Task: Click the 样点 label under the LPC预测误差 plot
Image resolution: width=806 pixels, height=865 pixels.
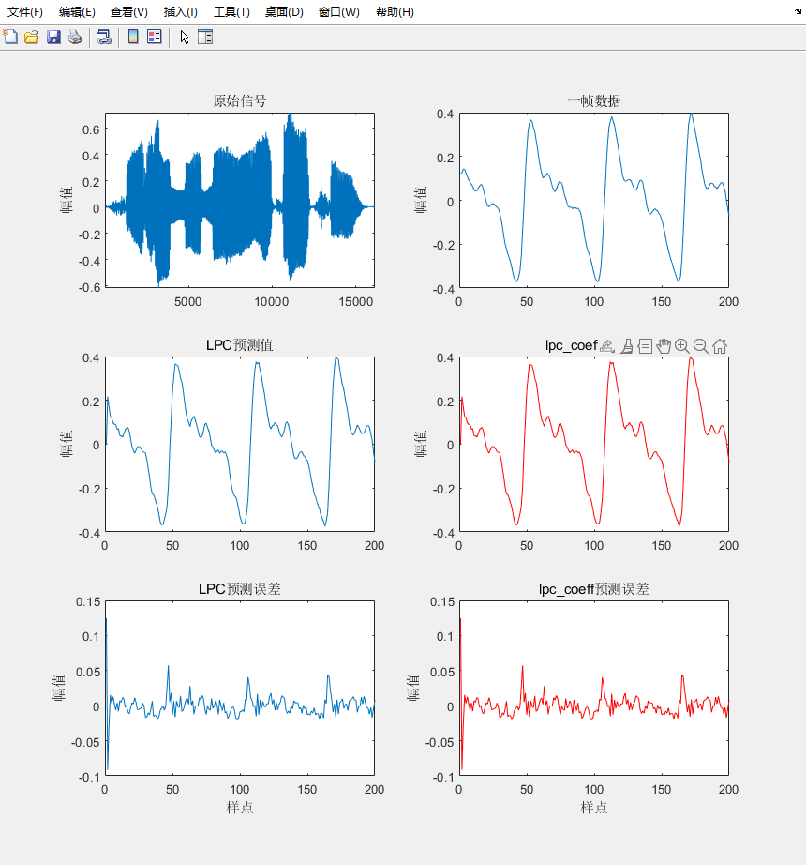Action: tap(240, 808)
